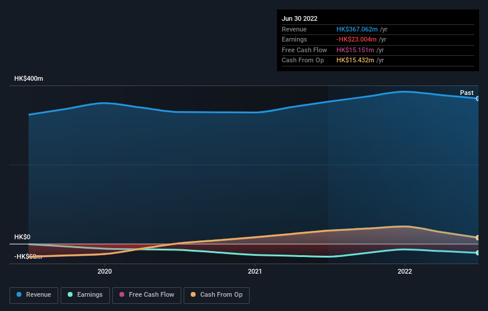Click the Past label on the chart
This screenshot has height=311, width=488.
pos(467,93)
